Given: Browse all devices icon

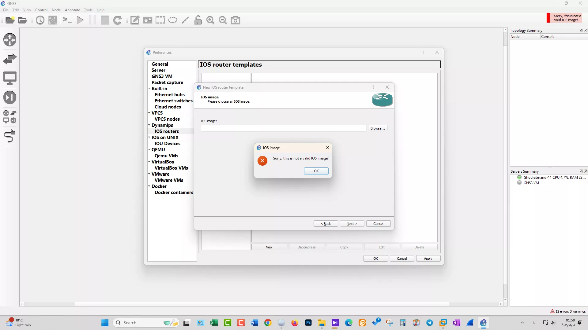Looking at the screenshot, I should coord(10,117).
